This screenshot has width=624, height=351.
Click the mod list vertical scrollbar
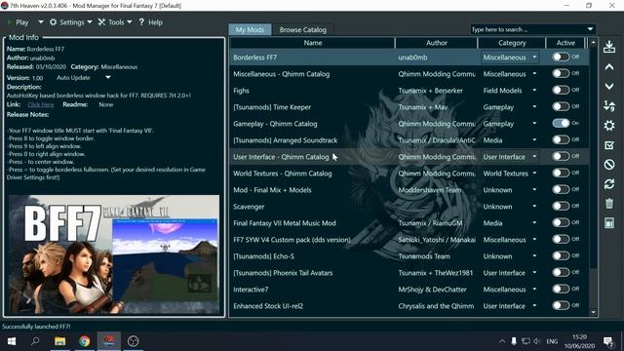[x=593, y=159]
